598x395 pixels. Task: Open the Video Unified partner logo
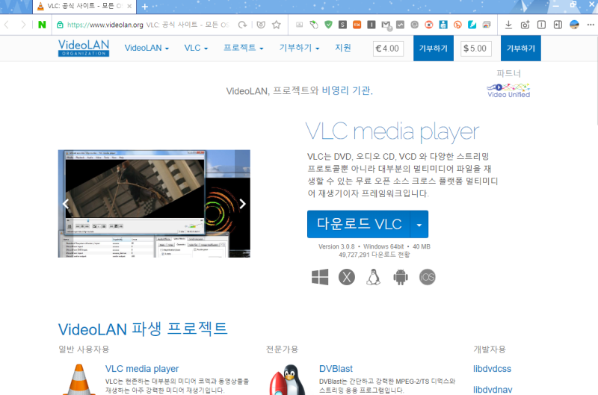[509, 90]
